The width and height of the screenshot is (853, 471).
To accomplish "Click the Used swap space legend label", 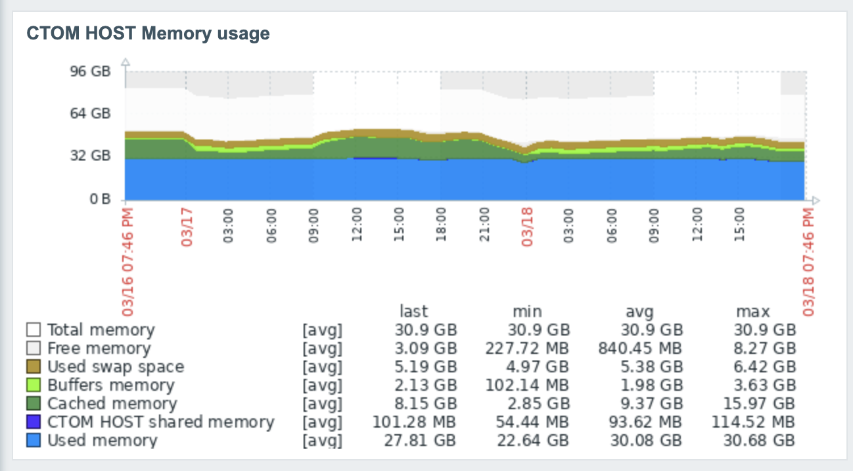I will point(116,366).
